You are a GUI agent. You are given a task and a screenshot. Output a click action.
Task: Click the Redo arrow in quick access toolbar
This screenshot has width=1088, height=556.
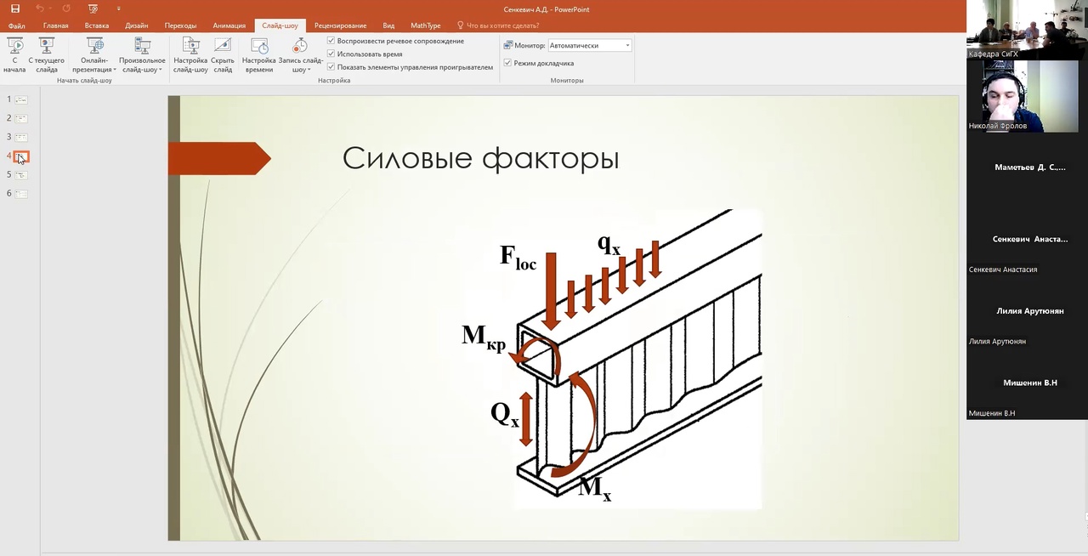point(66,9)
